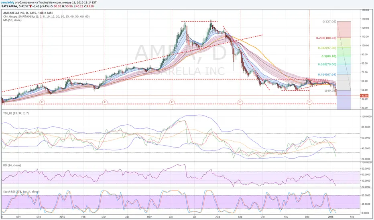Click L:40.22 low value in header
This screenshot has height=220, width=374.
tap(78, 6)
